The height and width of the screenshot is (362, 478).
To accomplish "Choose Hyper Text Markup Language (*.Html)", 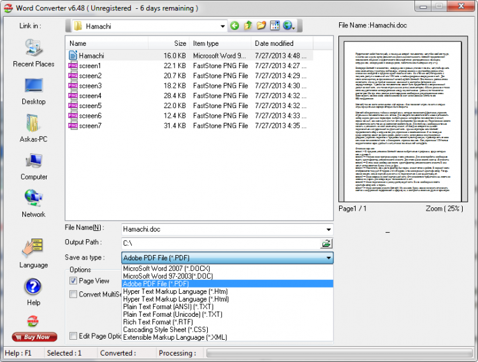I will [227, 299].
